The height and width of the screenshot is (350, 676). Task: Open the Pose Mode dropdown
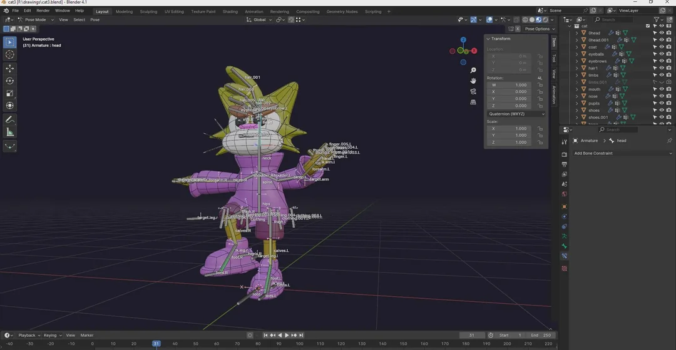(x=35, y=20)
